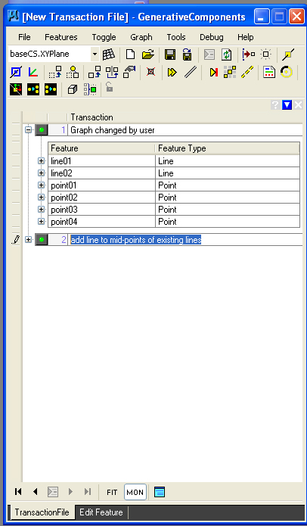The width and height of the screenshot is (307, 526).
Task: Click the Open folder icon
Action: click(x=147, y=54)
